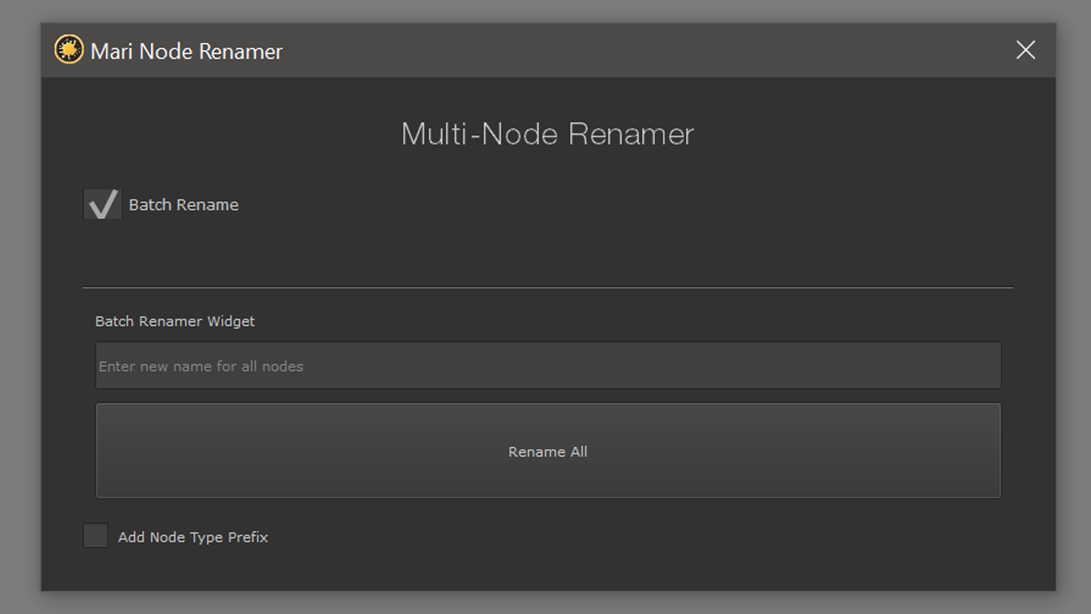Click the Add Node Type Prefix label
1091x614 pixels.
click(x=193, y=537)
